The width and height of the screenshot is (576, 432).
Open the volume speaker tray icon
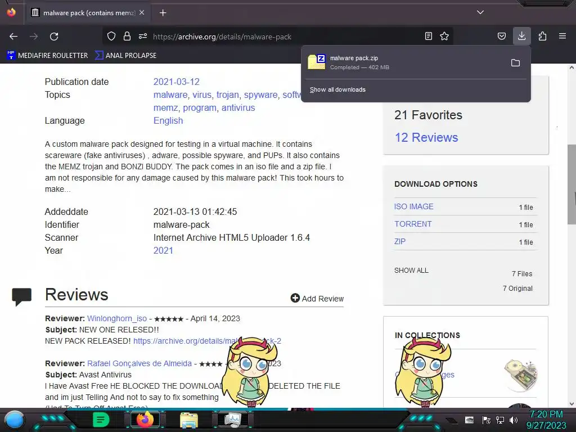tap(513, 420)
